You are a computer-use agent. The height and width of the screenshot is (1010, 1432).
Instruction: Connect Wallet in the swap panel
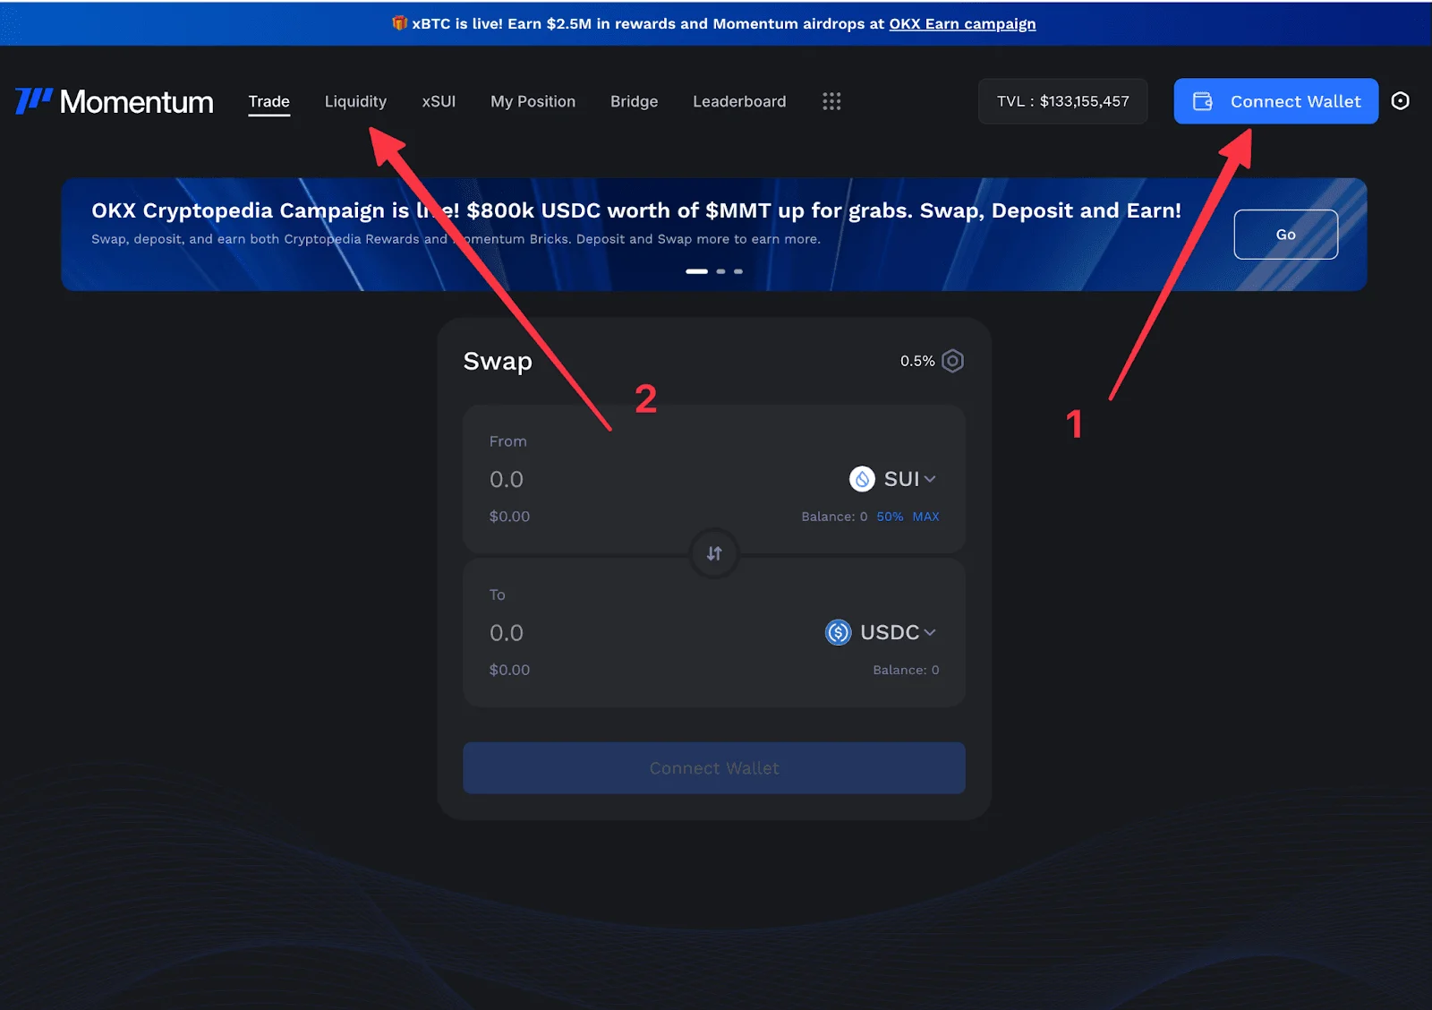[x=714, y=768]
